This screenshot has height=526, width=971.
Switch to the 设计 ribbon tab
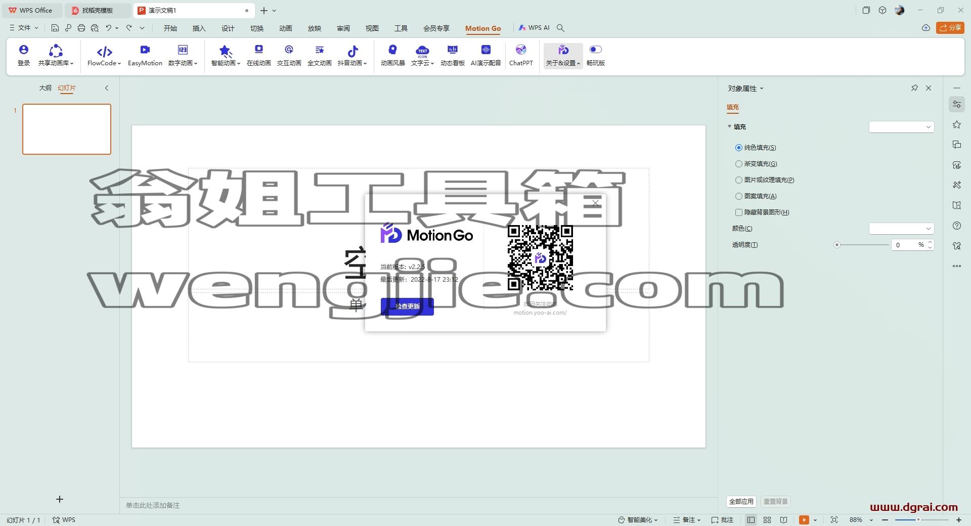(x=228, y=28)
